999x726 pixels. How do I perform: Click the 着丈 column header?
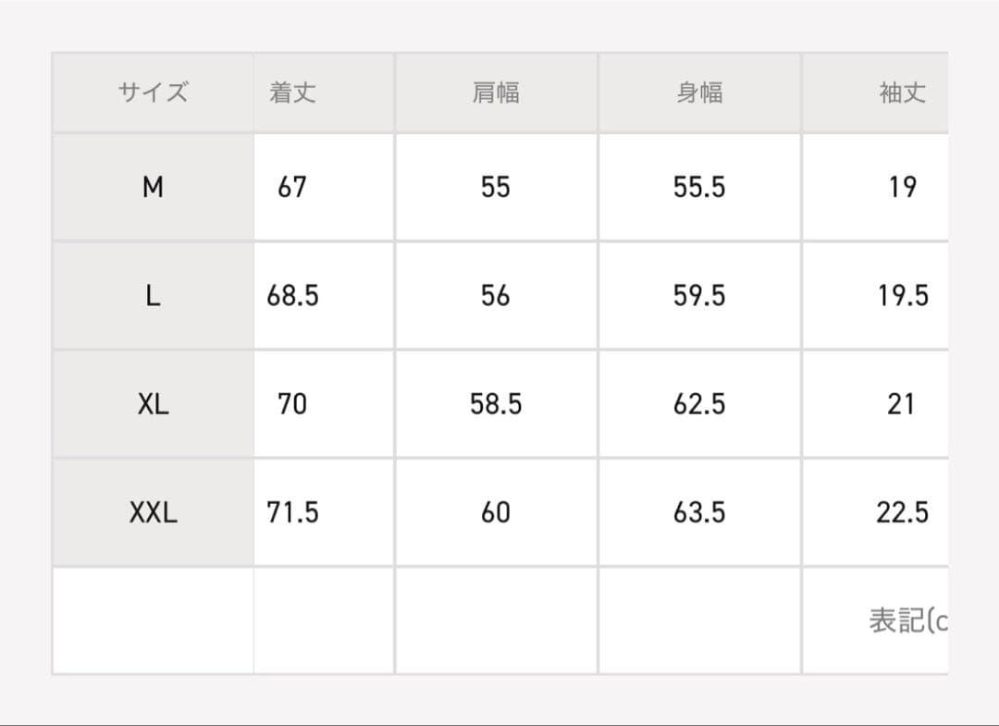coord(292,92)
